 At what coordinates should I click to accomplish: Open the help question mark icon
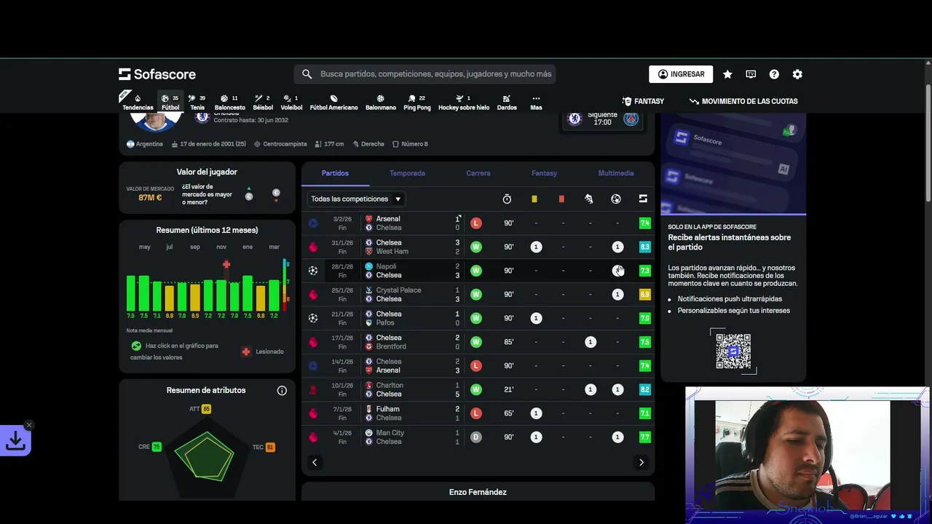pyautogui.click(x=774, y=74)
